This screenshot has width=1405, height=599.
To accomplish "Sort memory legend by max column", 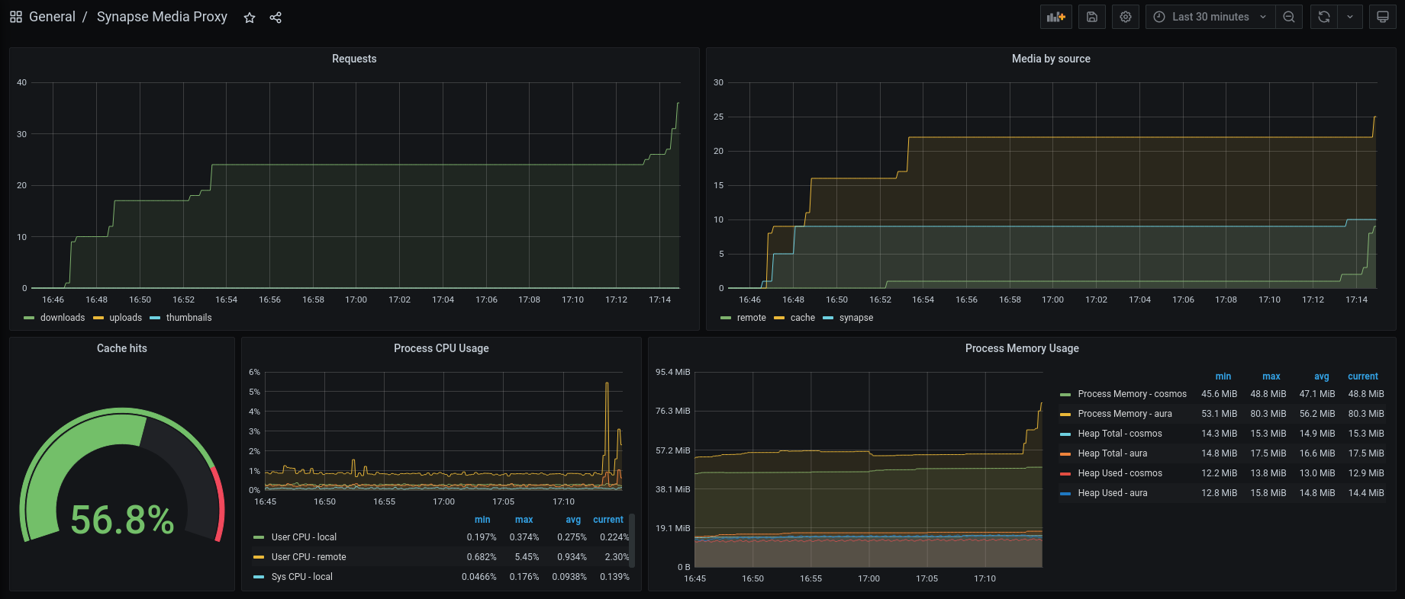I will [1271, 376].
